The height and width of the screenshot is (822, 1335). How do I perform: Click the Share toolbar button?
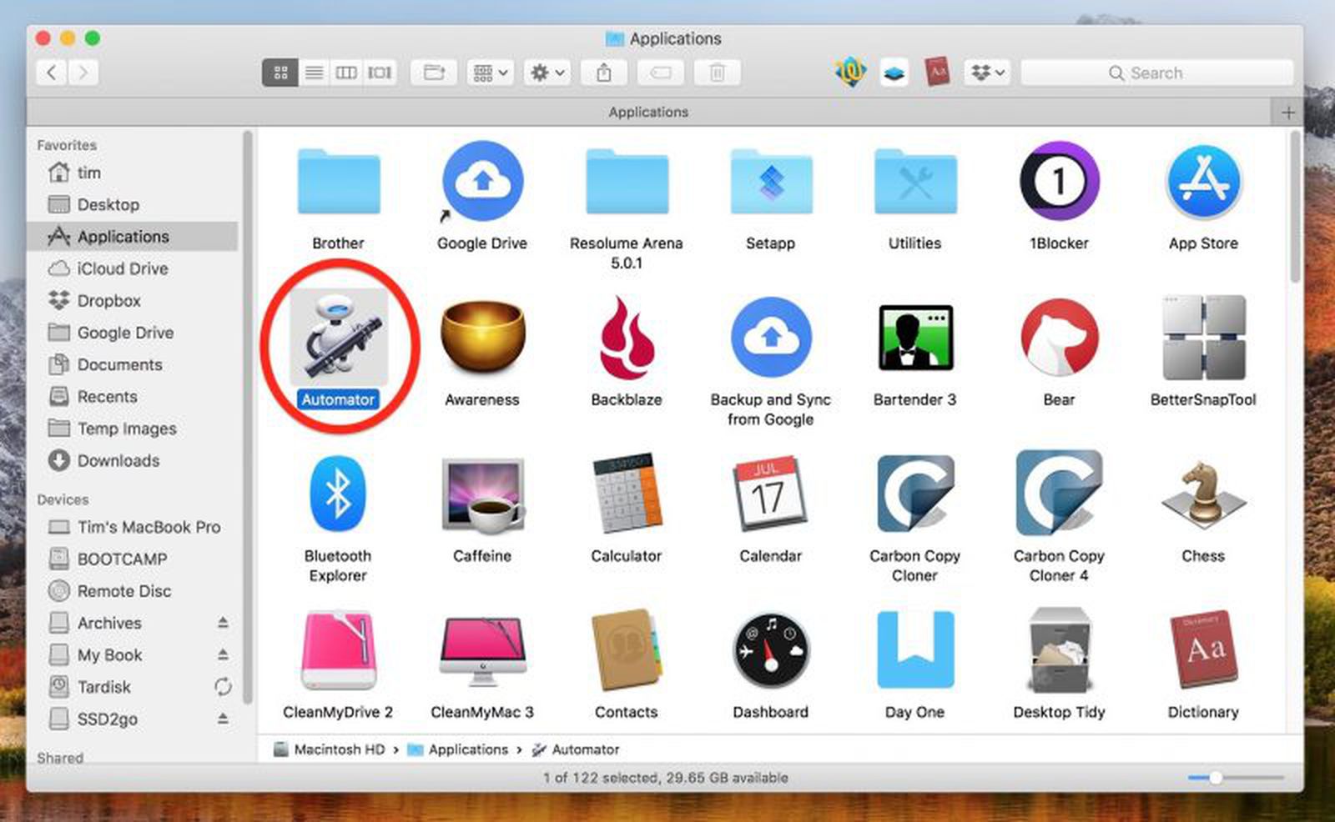click(x=604, y=73)
